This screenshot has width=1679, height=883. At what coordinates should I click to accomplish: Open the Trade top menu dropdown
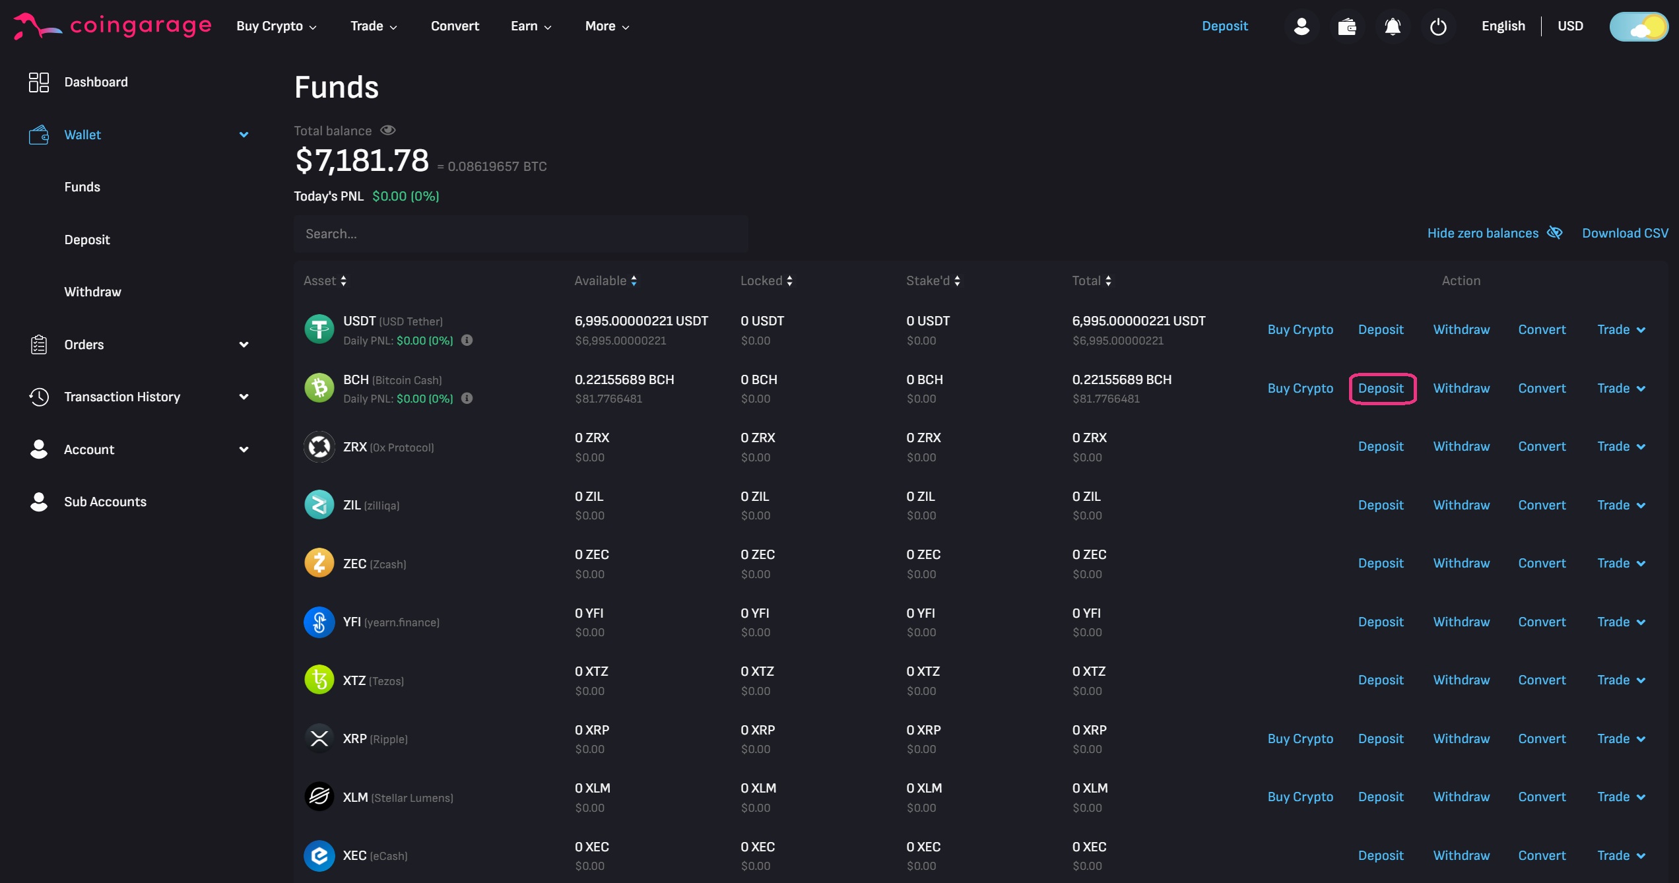[x=374, y=26]
